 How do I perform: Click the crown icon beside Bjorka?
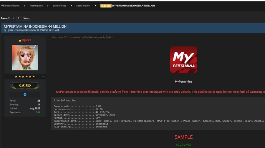(x=20, y=40)
